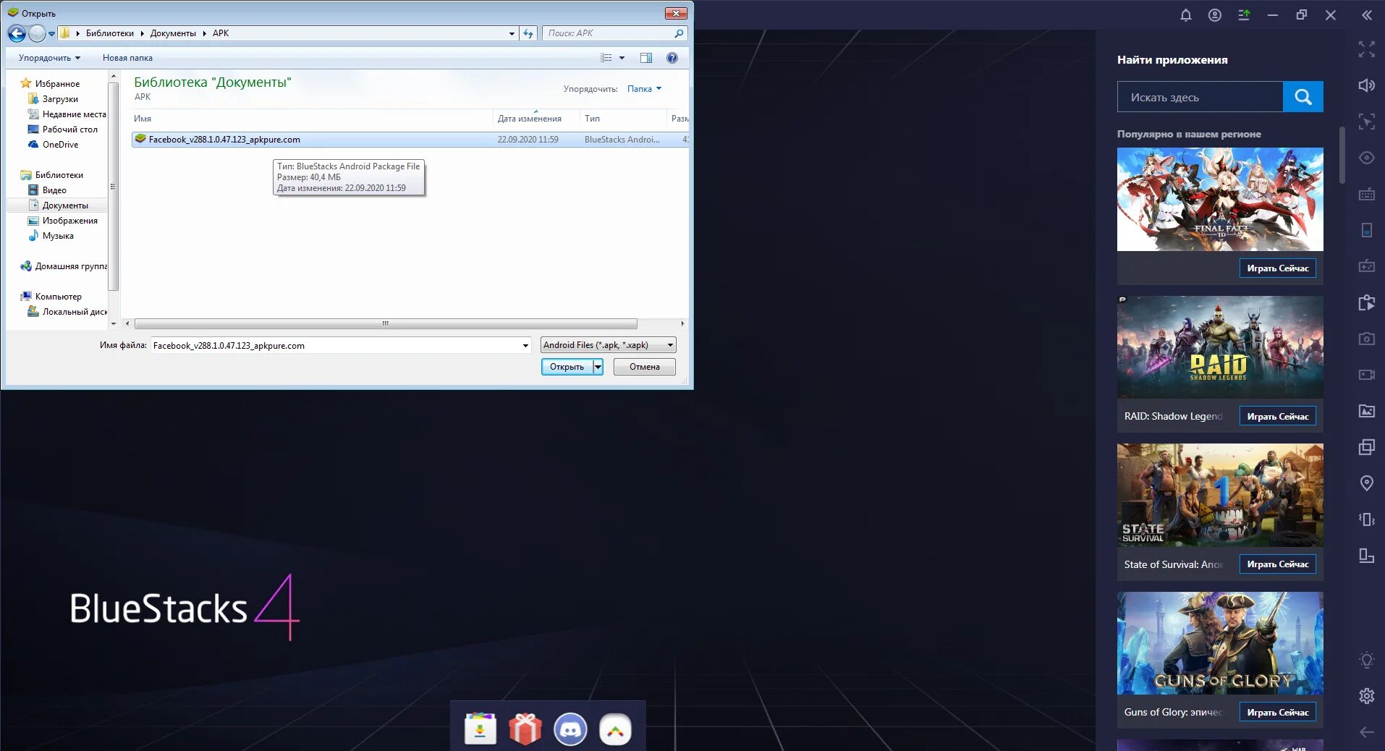Click the app list vertical scrollbar in BlueStacks
Viewport: 1385px width, 751px height.
point(1342,156)
